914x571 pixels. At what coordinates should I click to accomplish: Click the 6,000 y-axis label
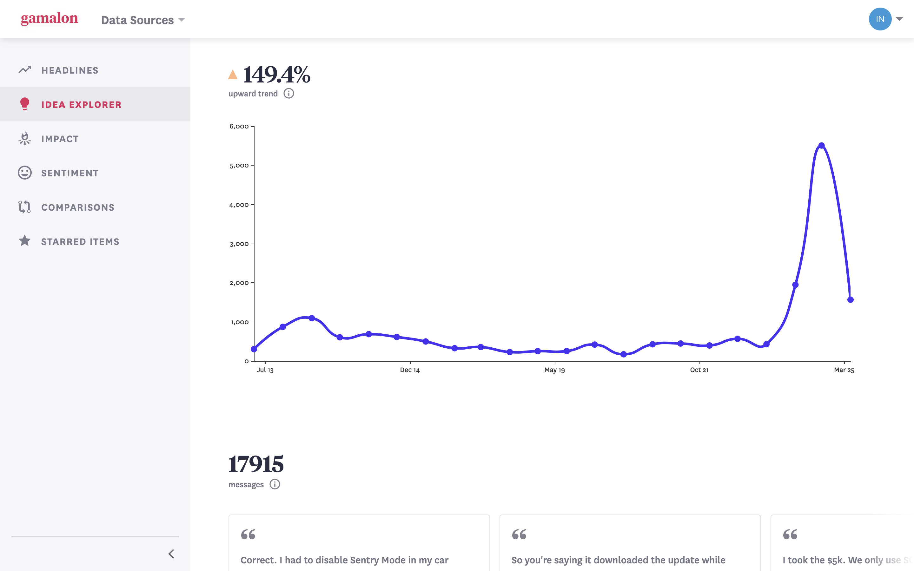pos(239,127)
